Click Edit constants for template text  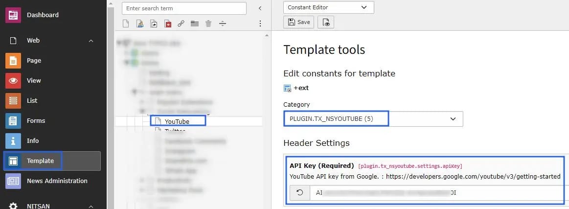(x=339, y=73)
